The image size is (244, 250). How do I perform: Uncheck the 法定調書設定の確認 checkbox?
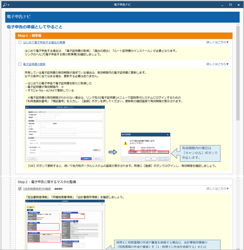coord(20,189)
